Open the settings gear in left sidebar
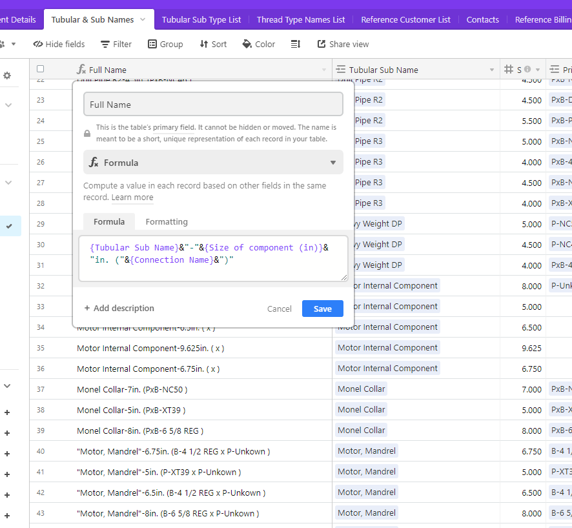Viewport: 572px width, 528px height. click(7, 76)
